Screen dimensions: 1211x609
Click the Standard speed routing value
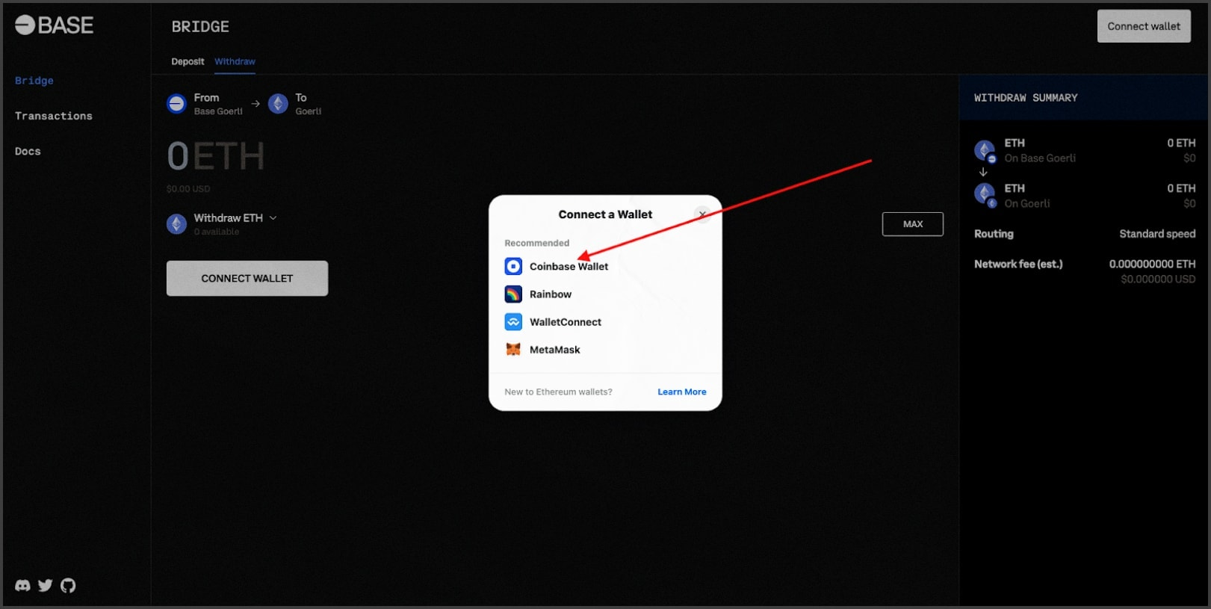click(1157, 234)
